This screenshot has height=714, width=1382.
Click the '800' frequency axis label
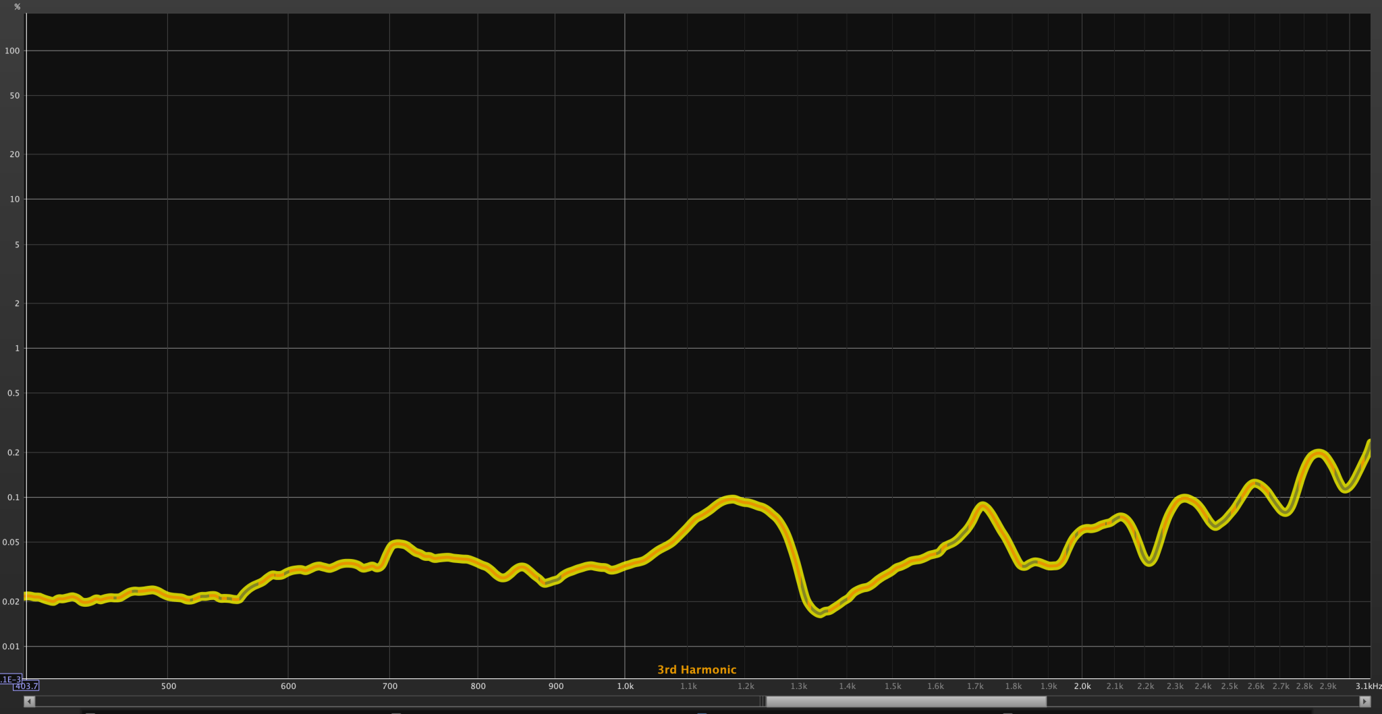[478, 686]
